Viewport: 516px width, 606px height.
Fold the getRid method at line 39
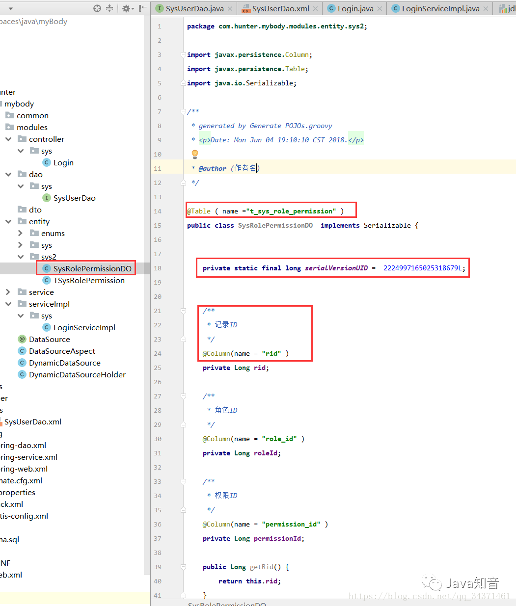point(183,567)
